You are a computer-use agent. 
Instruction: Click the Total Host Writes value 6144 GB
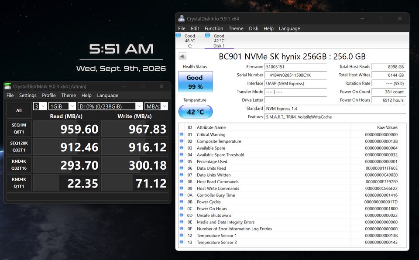[389, 75]
